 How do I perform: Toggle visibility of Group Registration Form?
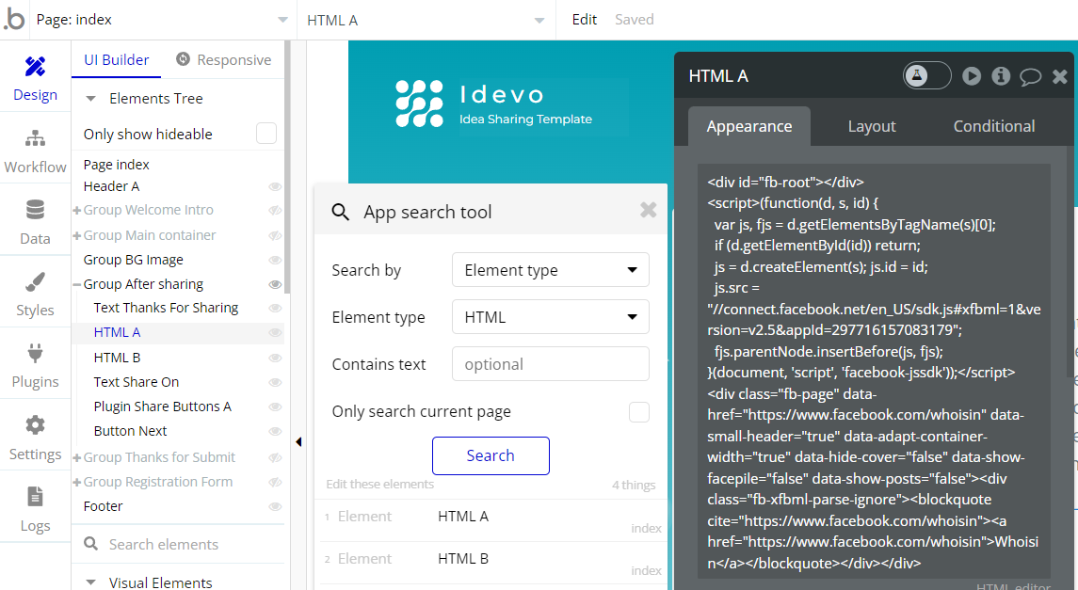[275, 482]
